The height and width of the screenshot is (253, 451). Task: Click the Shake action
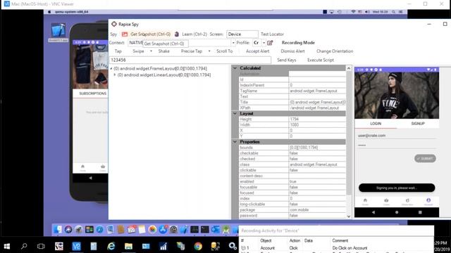coord(163,51)
